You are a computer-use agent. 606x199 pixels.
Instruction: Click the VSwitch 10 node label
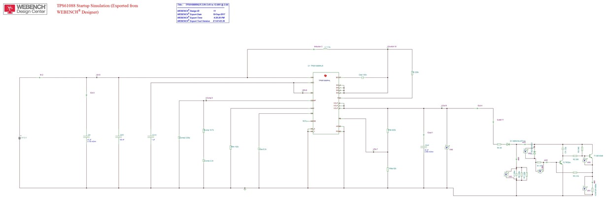(392, 47)
